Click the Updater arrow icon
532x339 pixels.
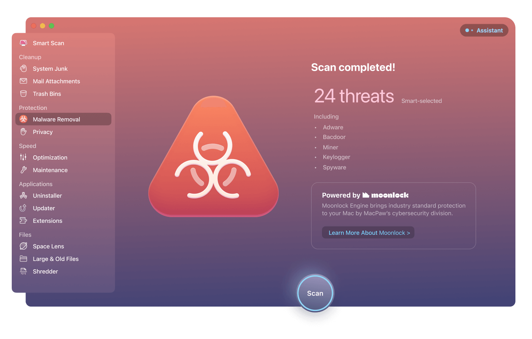23,208
